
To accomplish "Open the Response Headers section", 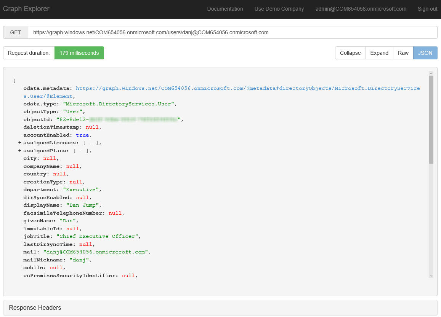I will pos(35,307).
